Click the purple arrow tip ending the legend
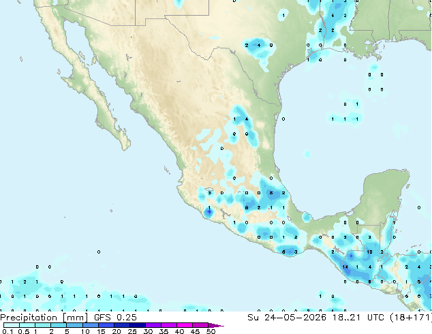The image size is (432, 334). click(x=216, y=325)
